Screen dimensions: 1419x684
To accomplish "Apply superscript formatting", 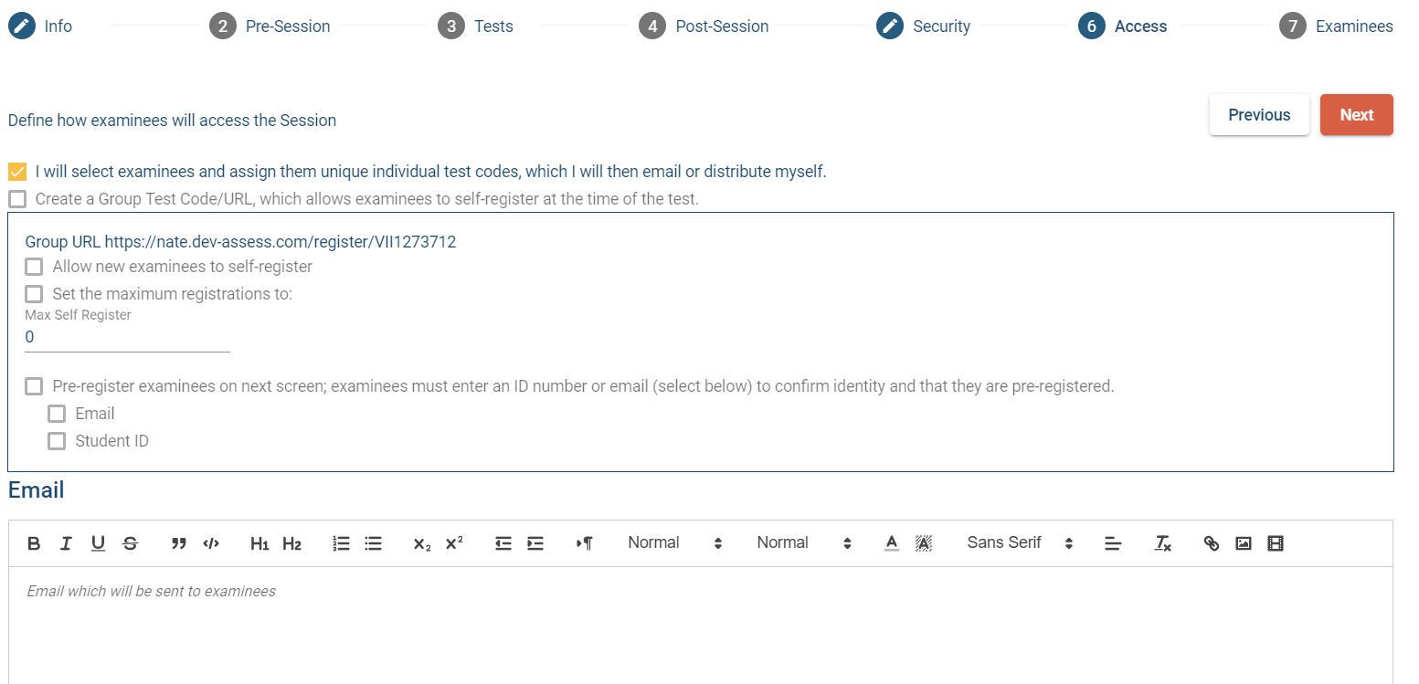I will [454, 543].
